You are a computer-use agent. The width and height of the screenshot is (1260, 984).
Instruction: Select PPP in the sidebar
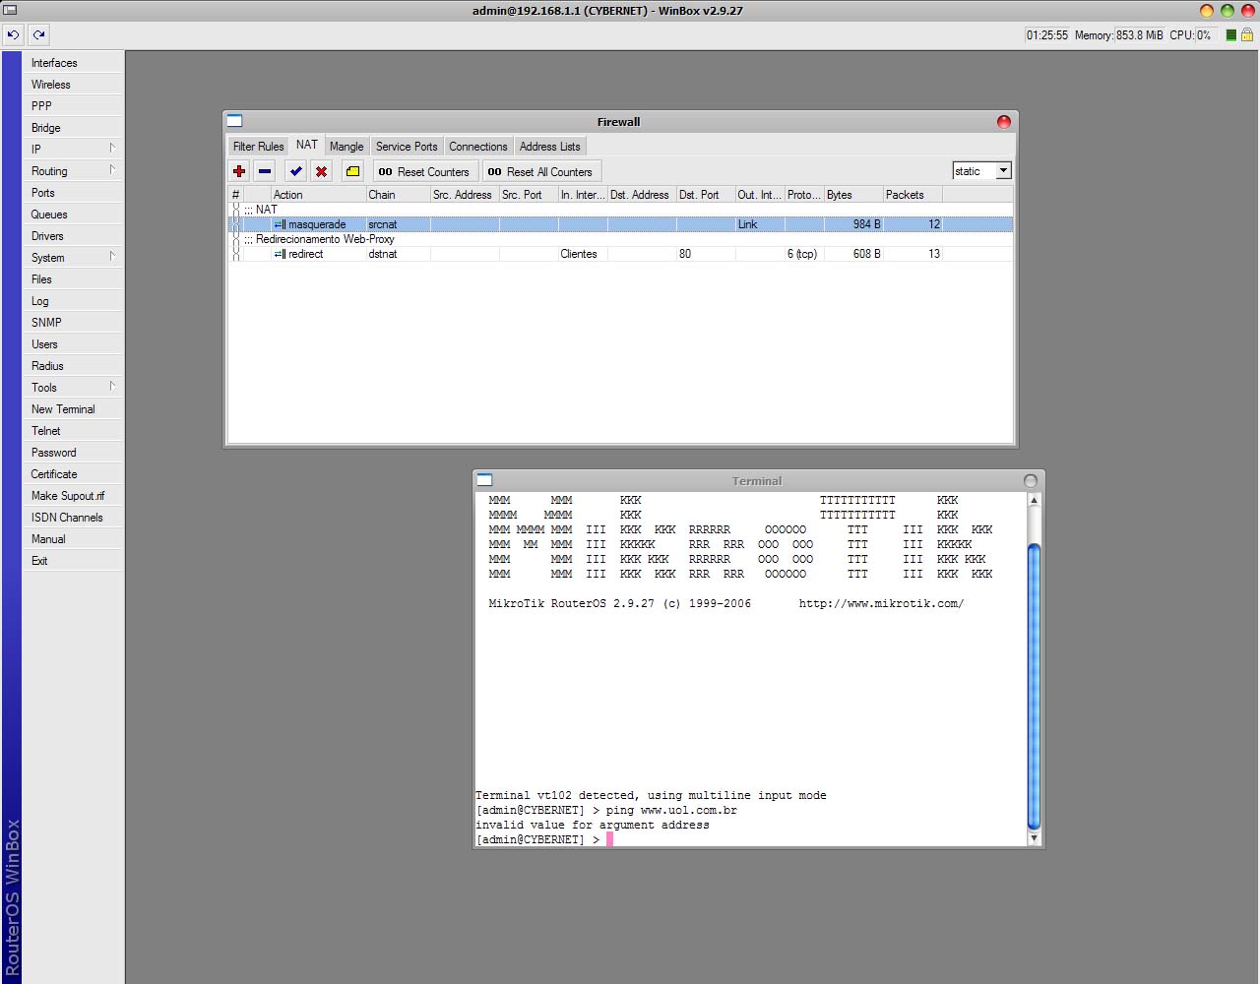click(x=74, y=106)
